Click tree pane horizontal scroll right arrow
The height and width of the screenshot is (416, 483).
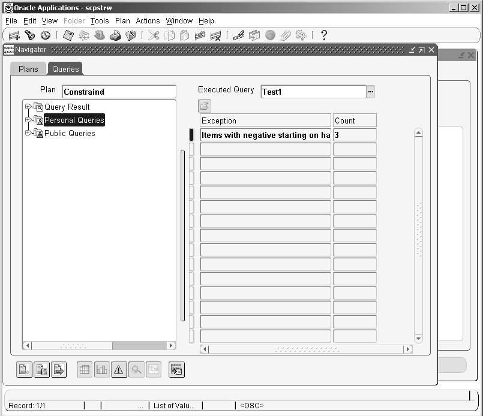[x=170, y=345]
